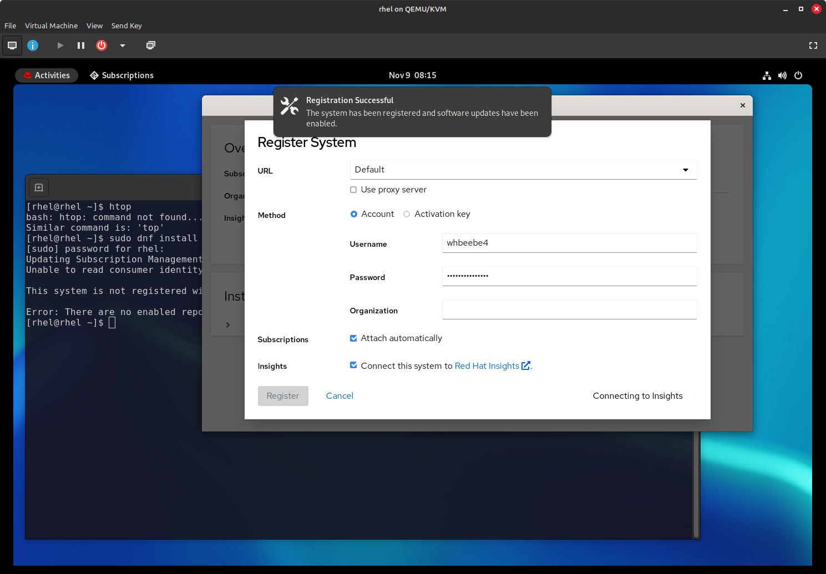Uncheck Attach automatically checkbox
The image size is (826, 574).
(353, 338)
